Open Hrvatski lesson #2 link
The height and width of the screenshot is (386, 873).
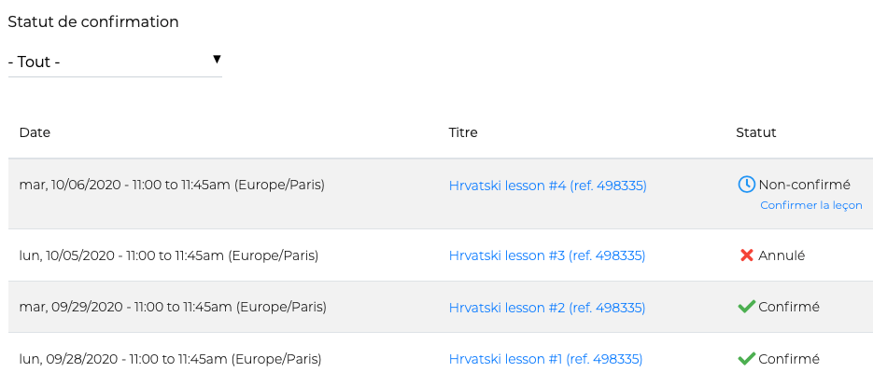point(546,308)
